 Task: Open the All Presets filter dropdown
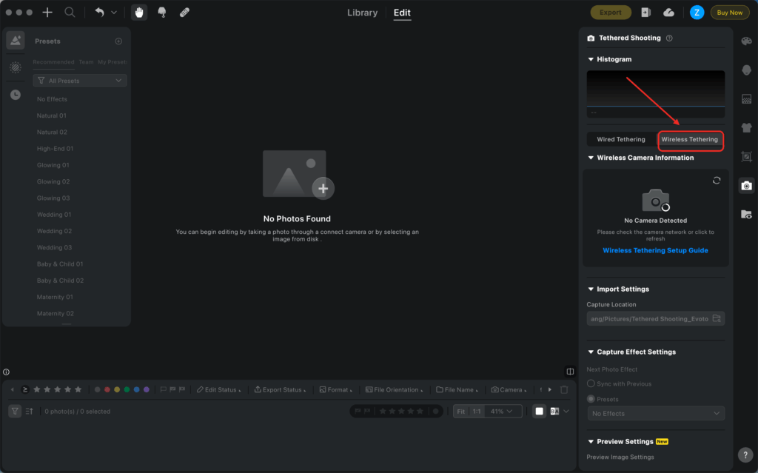80,81
